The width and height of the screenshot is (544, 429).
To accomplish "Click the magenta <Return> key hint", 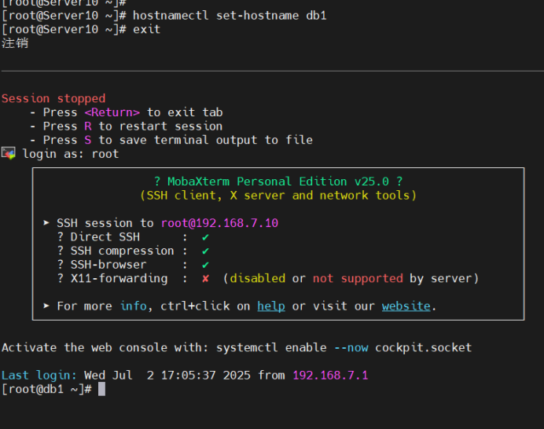I will (x=112, y=112).
